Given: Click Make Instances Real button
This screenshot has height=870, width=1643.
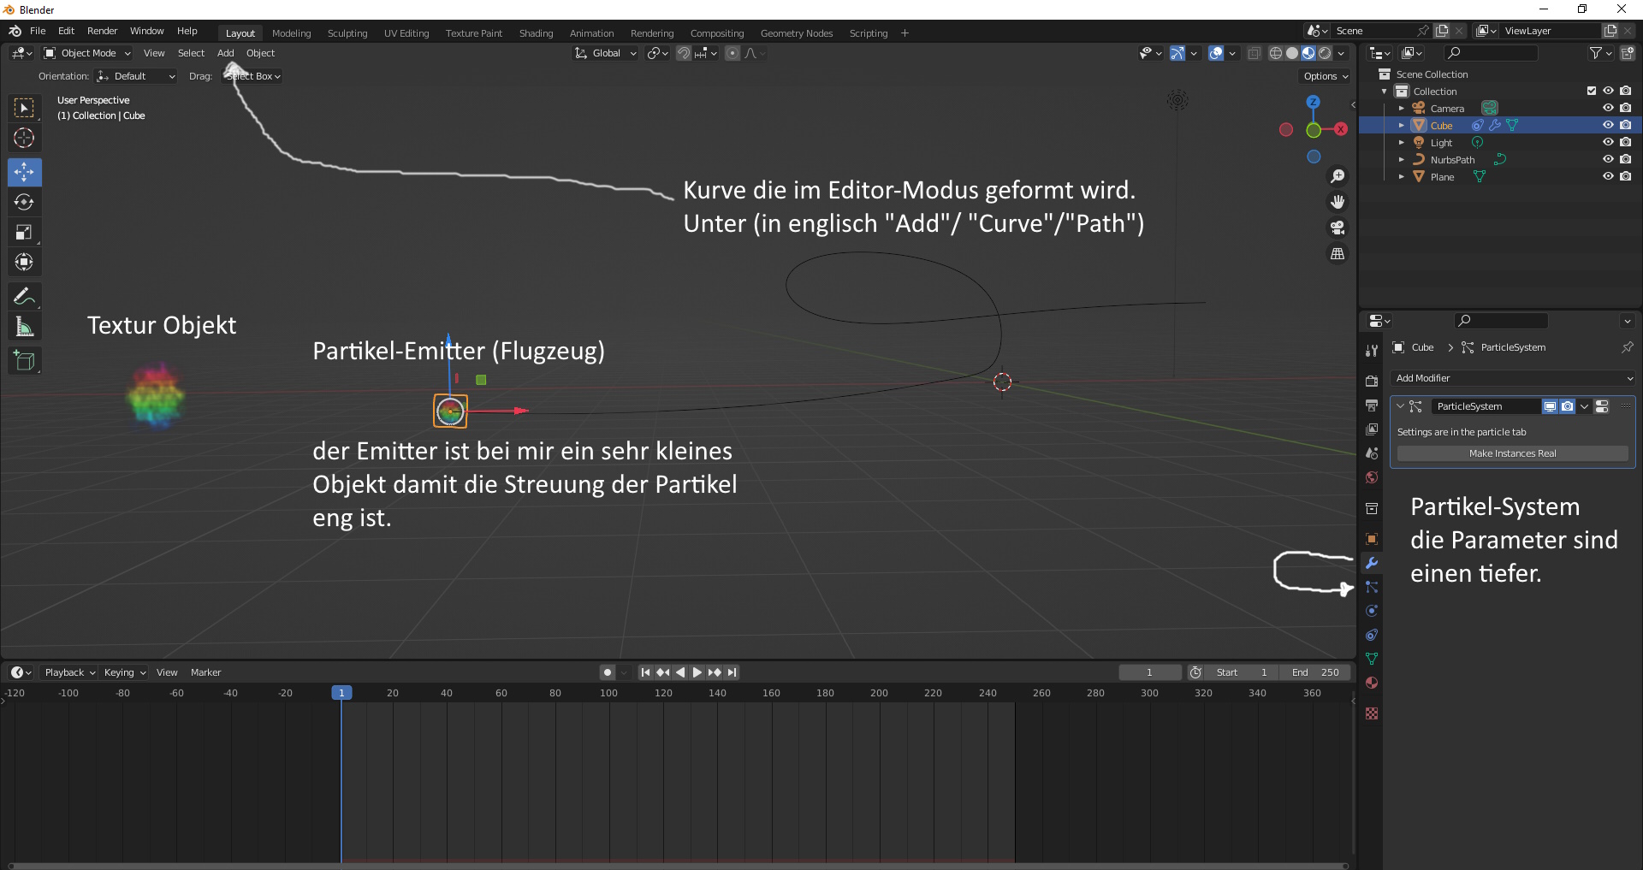Looking at the screenshot, I should tap(1512, 453).
